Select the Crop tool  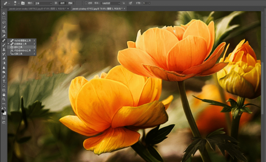click(4, 31)
